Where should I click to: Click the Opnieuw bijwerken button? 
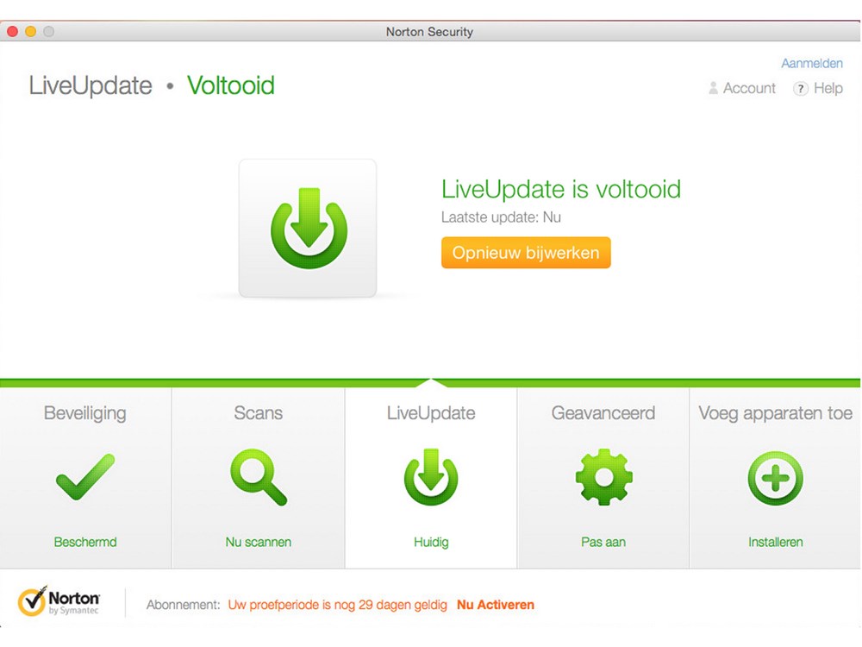[x=526, y=253]
